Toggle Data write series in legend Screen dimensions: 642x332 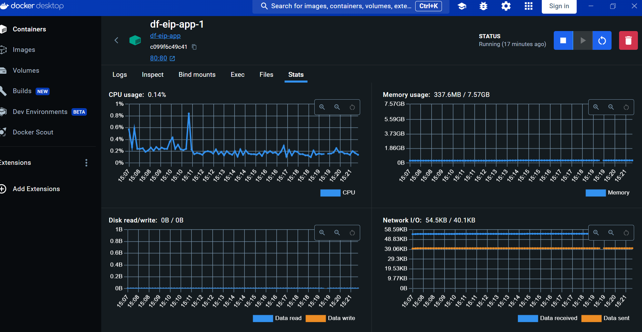tap(330, 318)
